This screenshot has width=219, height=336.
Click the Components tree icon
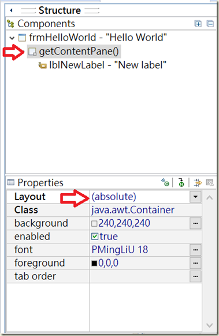click(10, 24)
